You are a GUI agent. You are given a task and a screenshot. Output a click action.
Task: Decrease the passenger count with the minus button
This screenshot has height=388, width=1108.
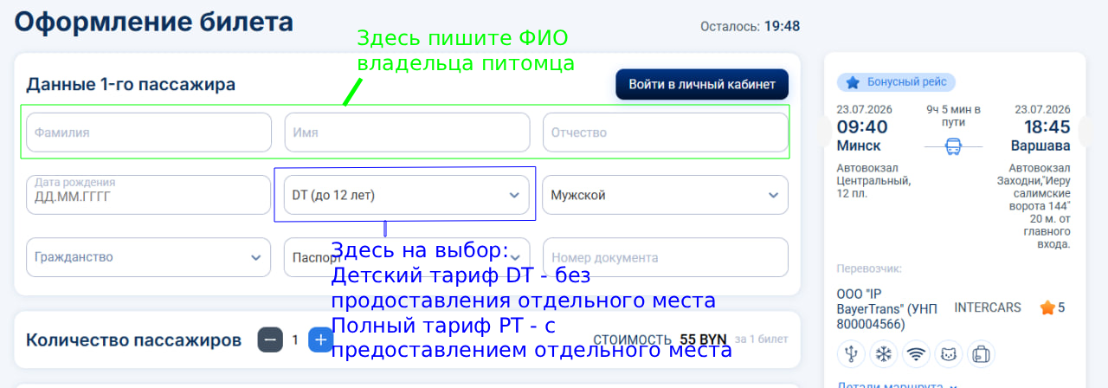pyautogui.click(x=270, y=340)
